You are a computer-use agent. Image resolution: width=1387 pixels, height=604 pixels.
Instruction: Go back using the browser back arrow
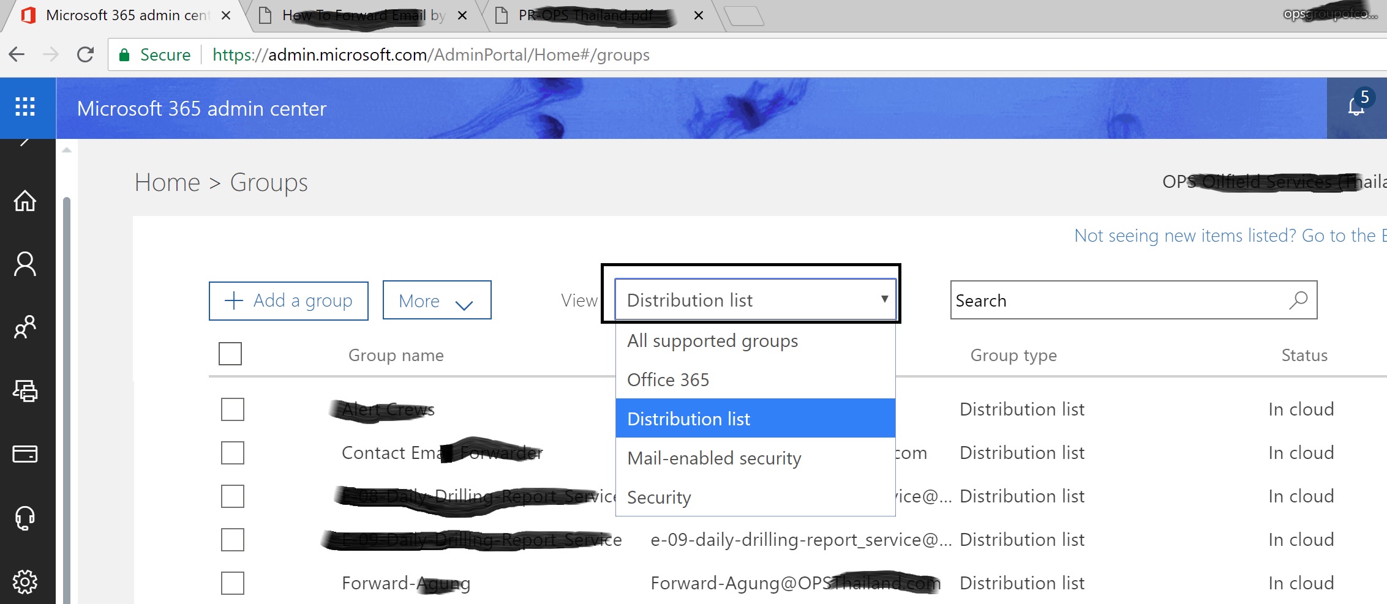pos(17,54)
